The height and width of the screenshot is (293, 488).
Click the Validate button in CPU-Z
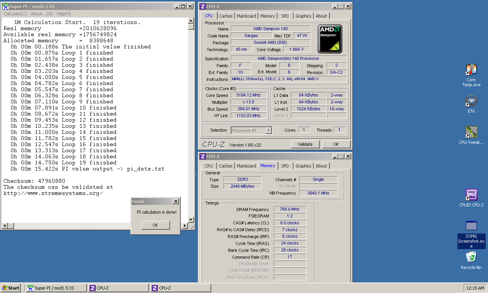coord(305,144)
